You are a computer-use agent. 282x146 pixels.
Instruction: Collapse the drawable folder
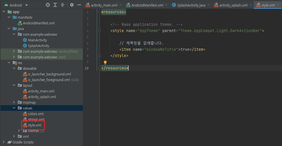(14, 69)
